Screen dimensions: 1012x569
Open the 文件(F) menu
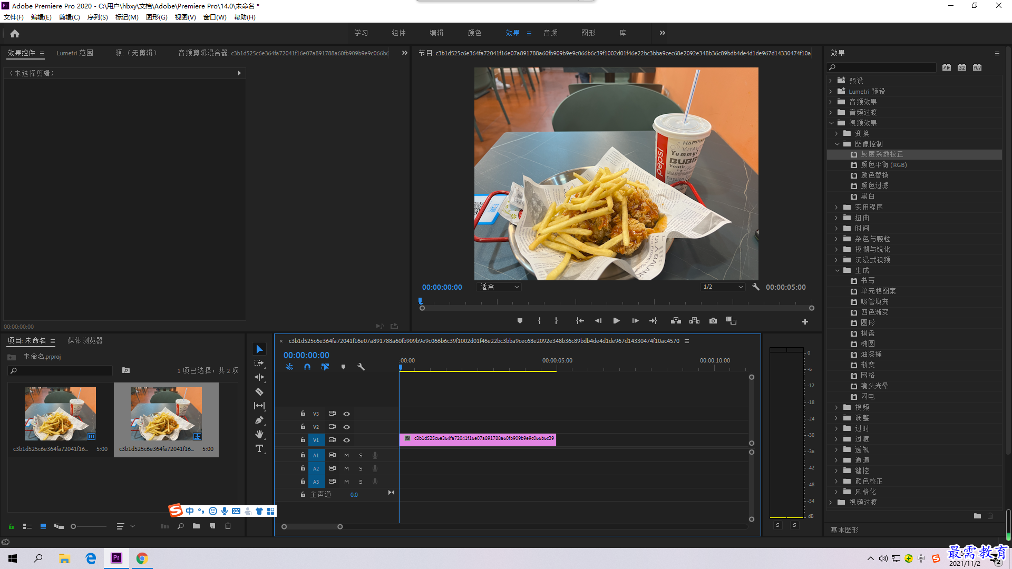14,17
